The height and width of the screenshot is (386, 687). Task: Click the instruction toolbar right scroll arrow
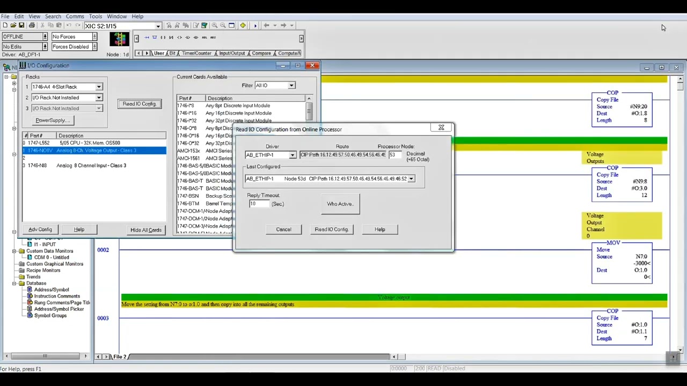point(301,38)
